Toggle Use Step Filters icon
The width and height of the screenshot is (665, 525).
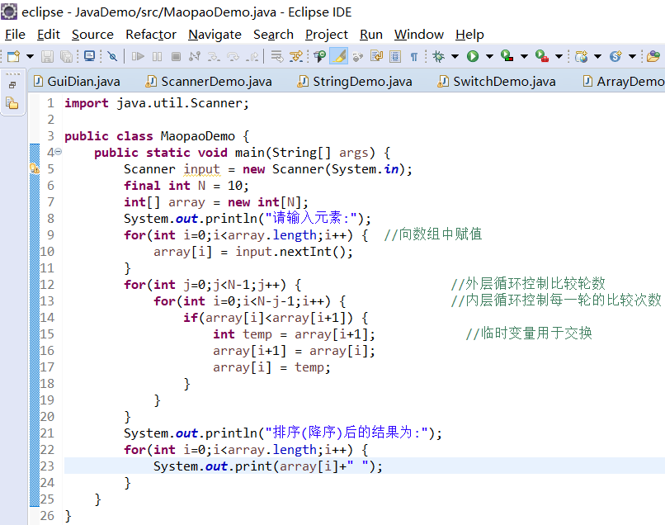pos(296,56)
